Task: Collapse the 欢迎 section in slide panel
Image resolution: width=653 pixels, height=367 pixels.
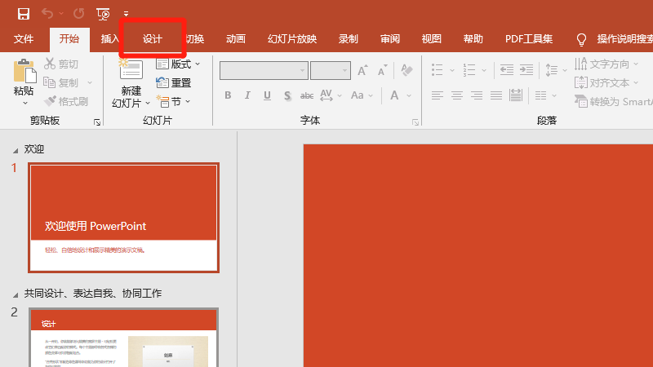Action: (15, 151)
